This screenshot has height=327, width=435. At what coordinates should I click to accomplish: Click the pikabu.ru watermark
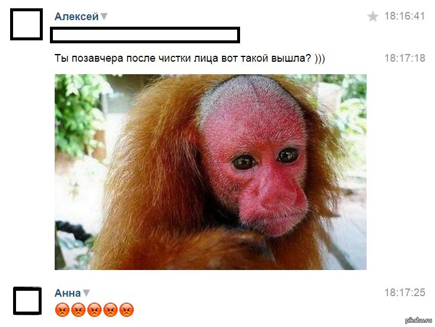click(418, 320)
